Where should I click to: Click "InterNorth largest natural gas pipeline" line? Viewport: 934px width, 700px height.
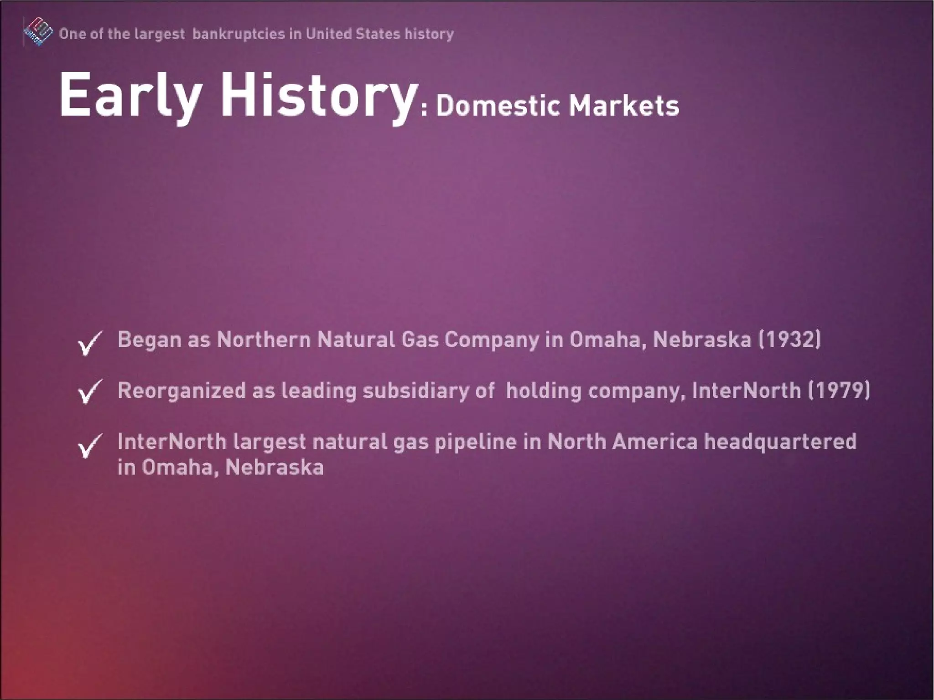[487, 442]
